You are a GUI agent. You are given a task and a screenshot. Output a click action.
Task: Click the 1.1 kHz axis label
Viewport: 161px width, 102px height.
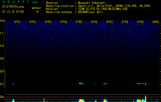pos(2,33)
